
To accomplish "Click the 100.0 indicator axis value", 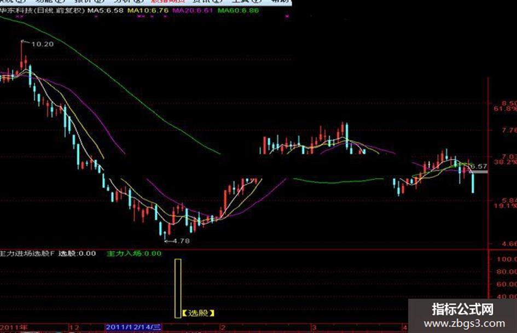I will pyautogui.click(x=507, y=259).
